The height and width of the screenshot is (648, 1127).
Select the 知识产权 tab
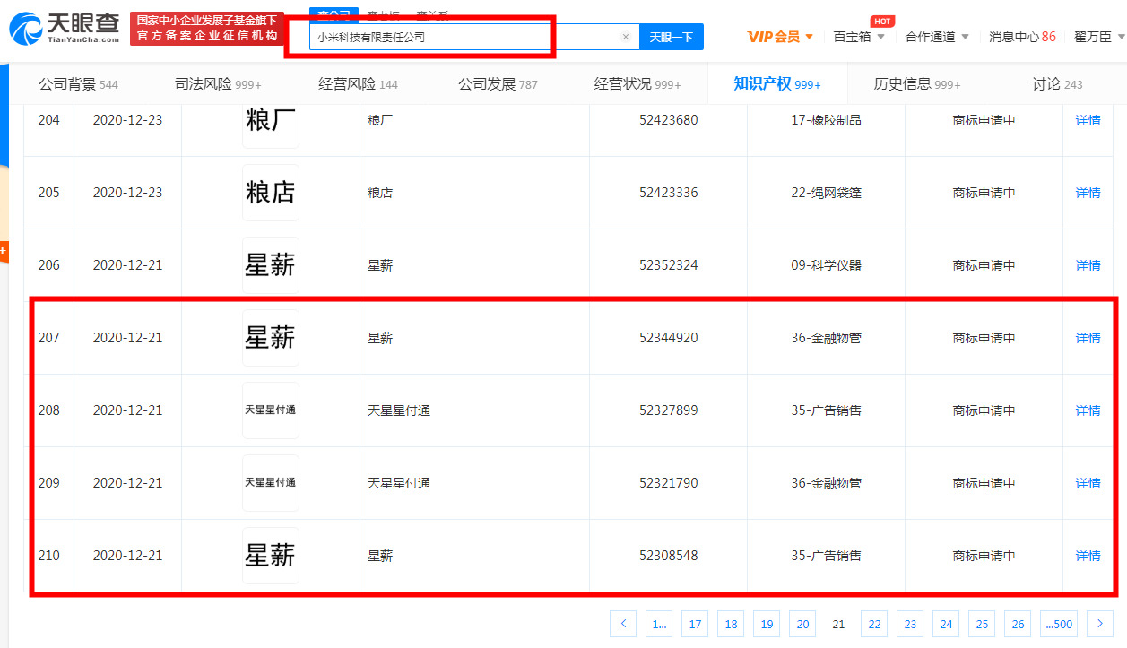[777, 84]
